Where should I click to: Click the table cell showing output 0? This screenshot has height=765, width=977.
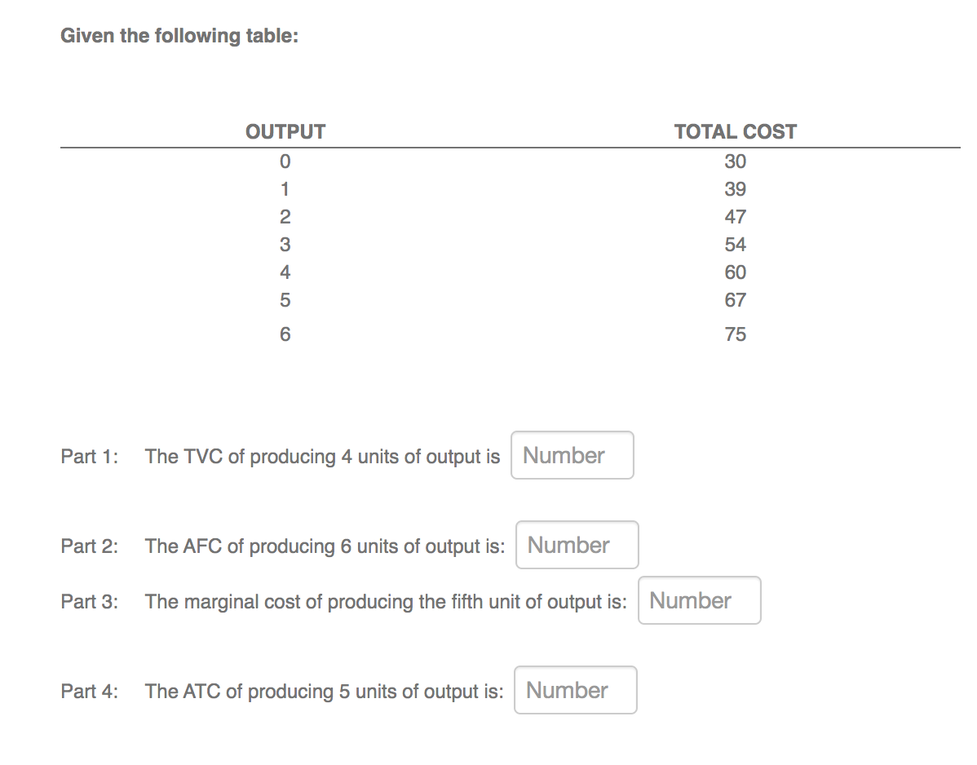click(285, 161)
